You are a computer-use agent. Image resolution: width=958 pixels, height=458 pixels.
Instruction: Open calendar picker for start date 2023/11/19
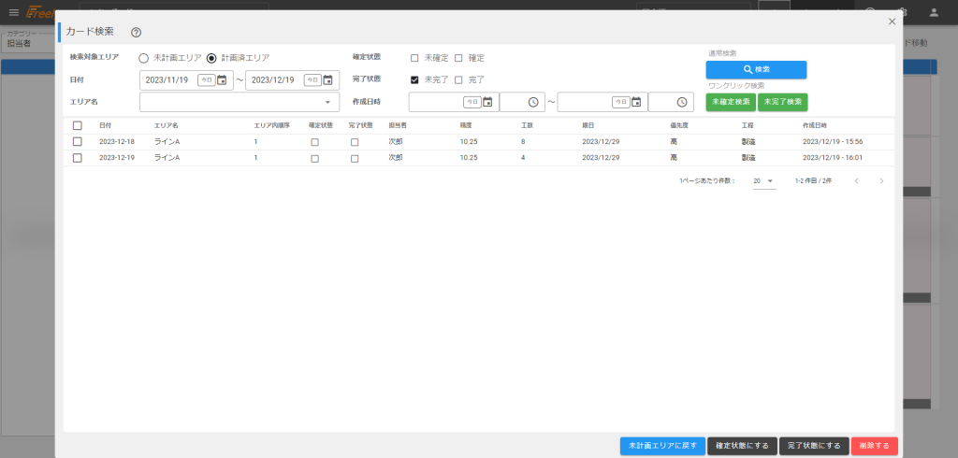pyautogui.click(x=222, y=80)
